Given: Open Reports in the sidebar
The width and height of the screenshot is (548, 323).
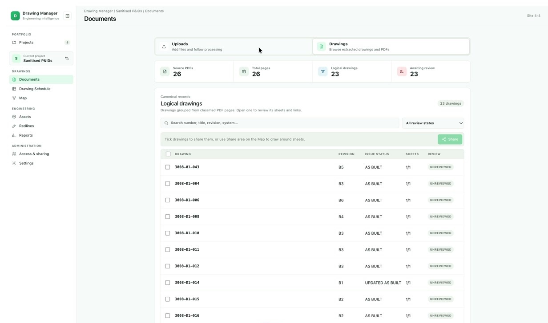Looking at the screenshot, I should click(x=41, y=135).
